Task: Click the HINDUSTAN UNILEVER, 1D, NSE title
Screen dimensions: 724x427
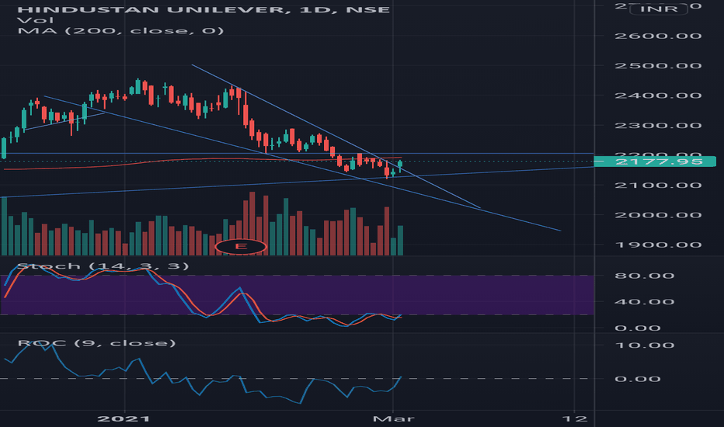Action: (x=204, y=9)
